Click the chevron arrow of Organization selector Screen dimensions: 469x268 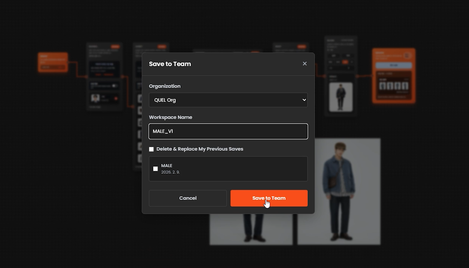(x=304, y=100)
